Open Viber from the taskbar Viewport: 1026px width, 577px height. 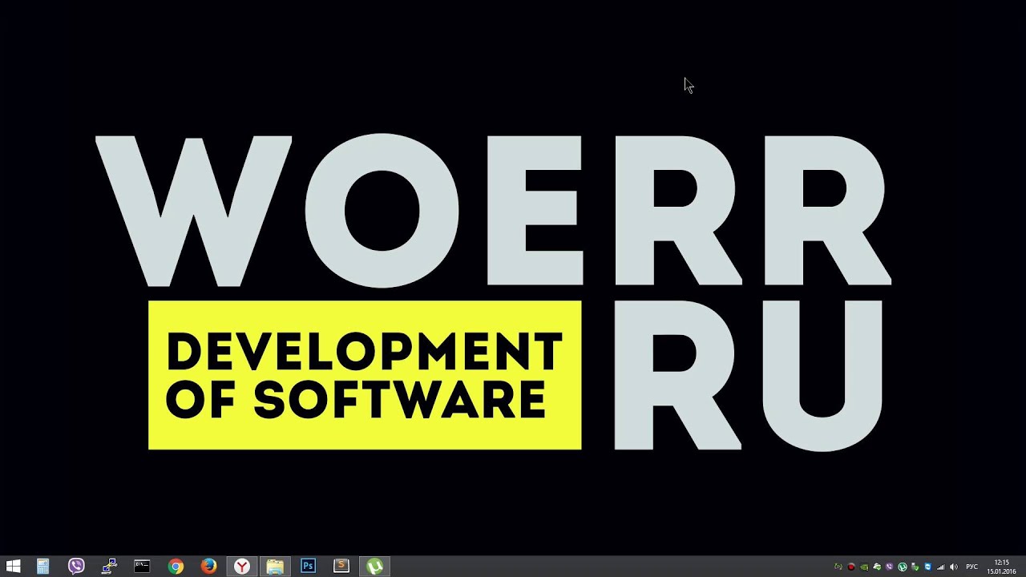coord(76,567)
